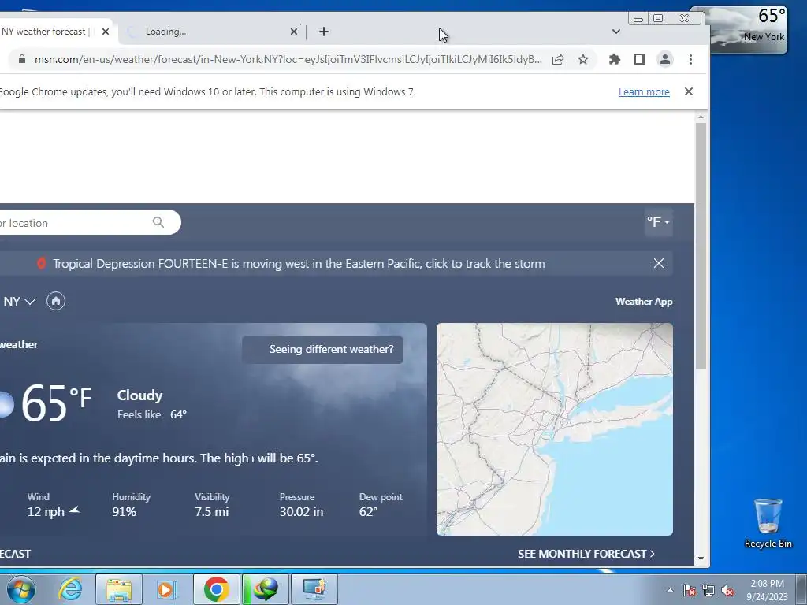Viewport: 807px width, 605px height.
Task: Click the red storm alert icon
Action: pos(41,263)
